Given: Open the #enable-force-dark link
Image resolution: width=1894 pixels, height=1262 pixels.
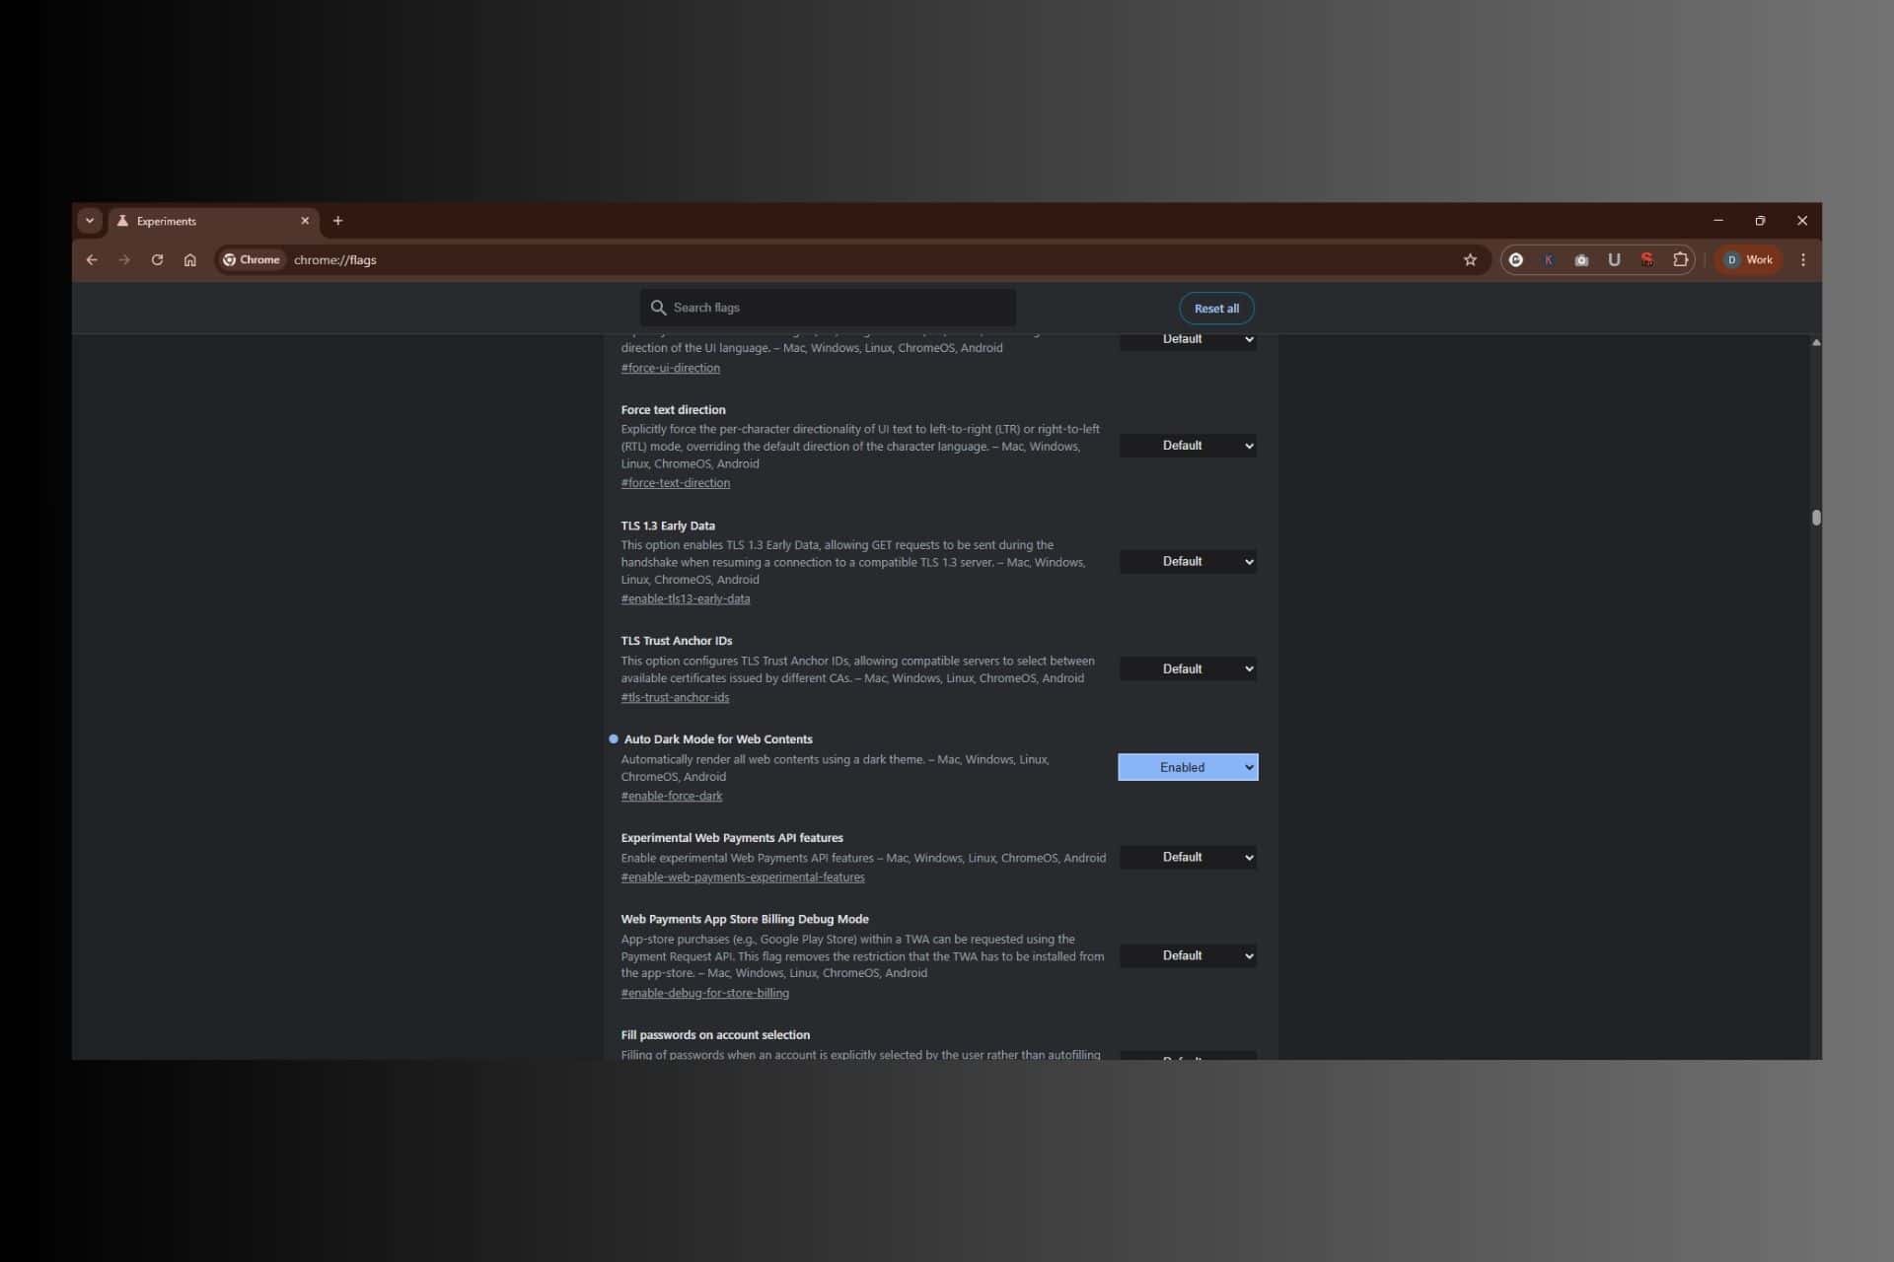Looking at the screenshot, I should (x=671, y=796).
